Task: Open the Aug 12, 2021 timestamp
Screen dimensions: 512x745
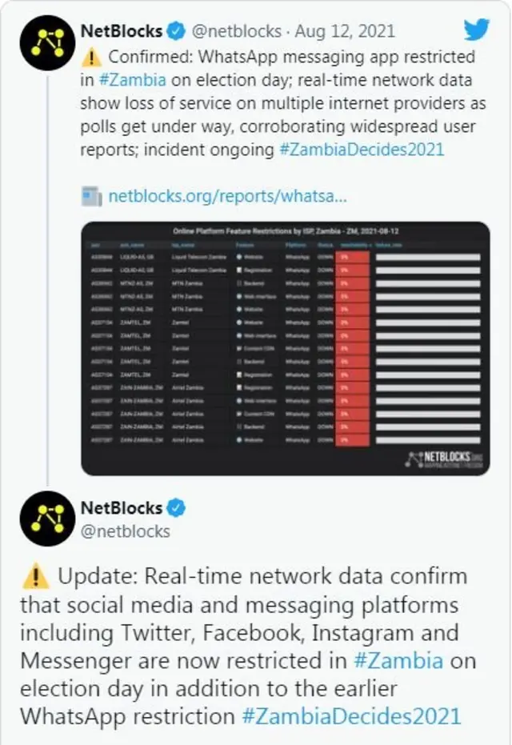Action: (x=345, y=32)
